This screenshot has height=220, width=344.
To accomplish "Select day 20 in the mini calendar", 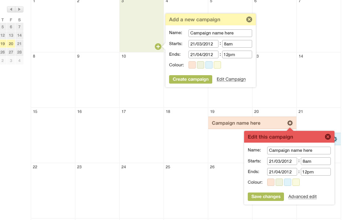I will click(11, 44).
